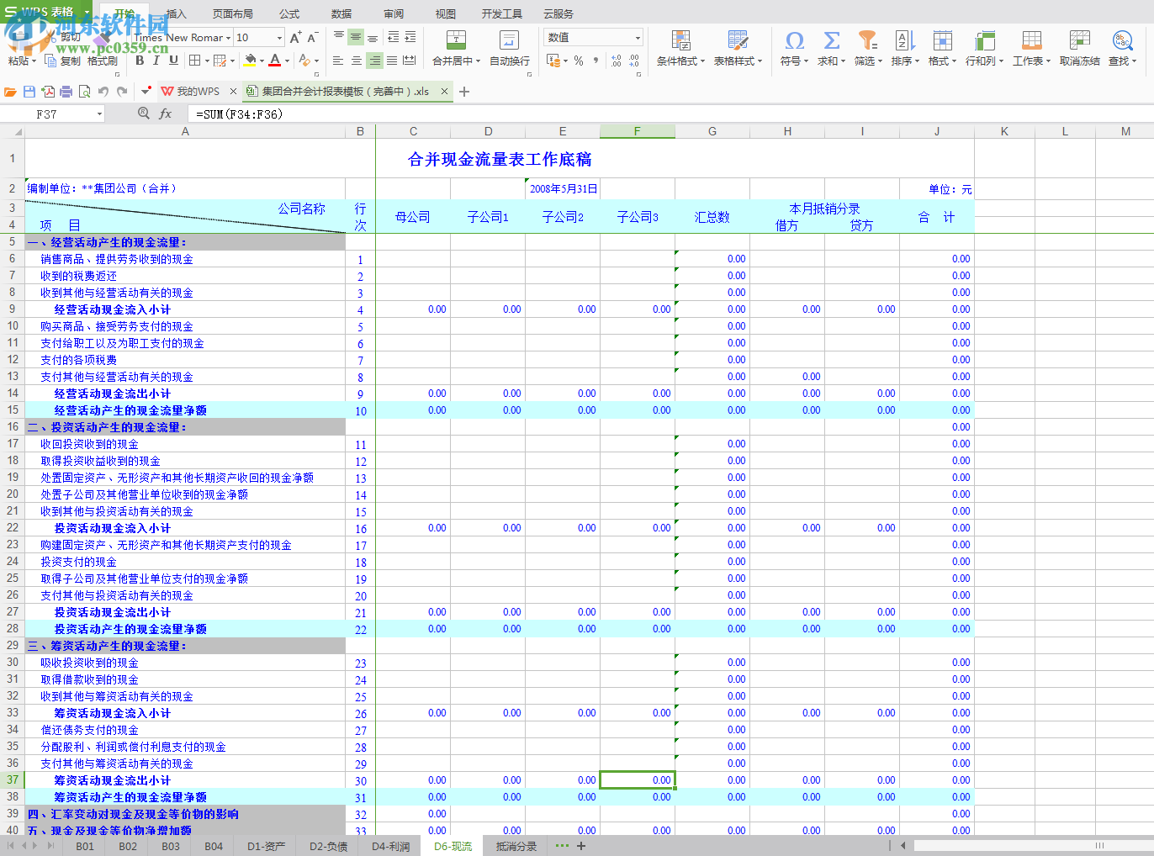Open the WPS 表格 application menu arrow
This screenshot has height=856, width=1154.
click(86, 13)
